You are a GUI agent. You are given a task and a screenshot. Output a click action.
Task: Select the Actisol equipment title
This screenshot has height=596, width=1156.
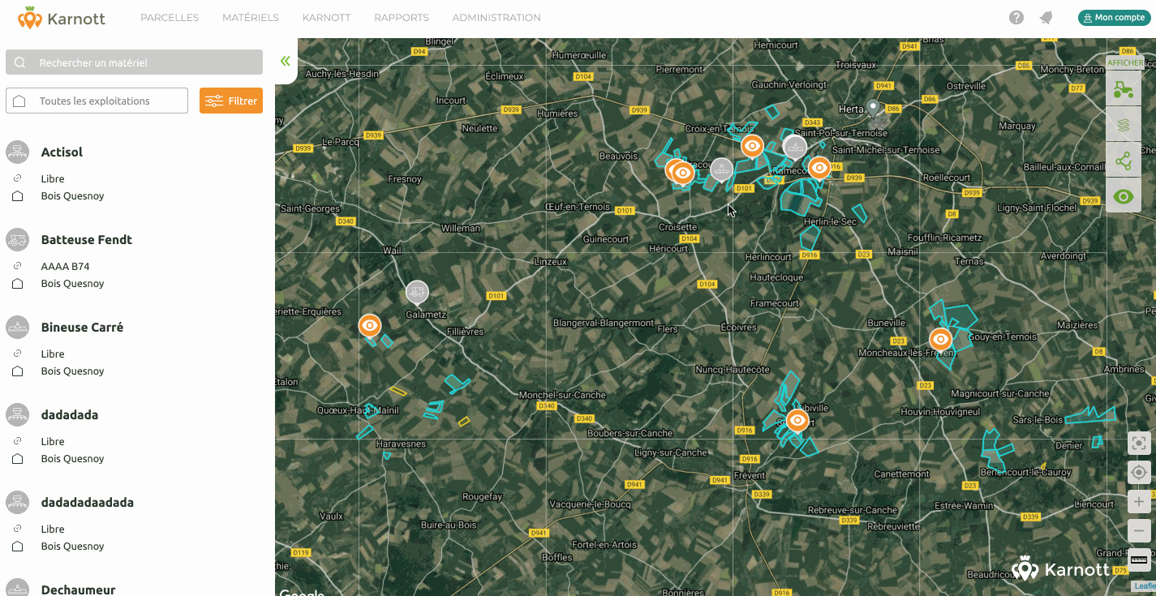62,152
